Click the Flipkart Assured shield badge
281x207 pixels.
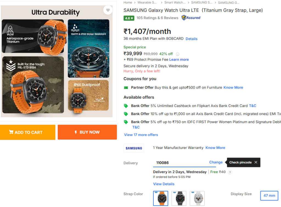[x=191, y=18]
